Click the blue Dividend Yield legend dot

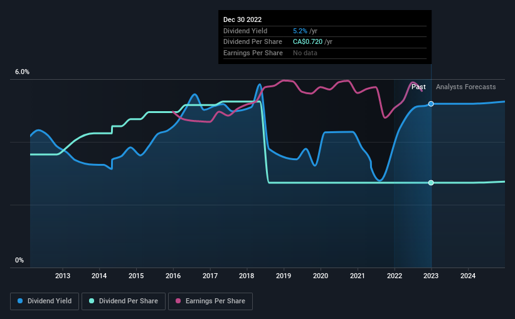click(x=20, y=301)
